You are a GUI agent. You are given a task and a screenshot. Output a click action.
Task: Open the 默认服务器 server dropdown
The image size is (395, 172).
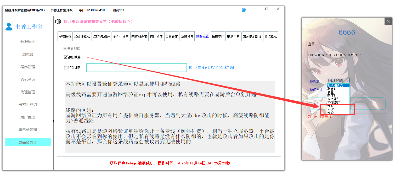point(338,81)
